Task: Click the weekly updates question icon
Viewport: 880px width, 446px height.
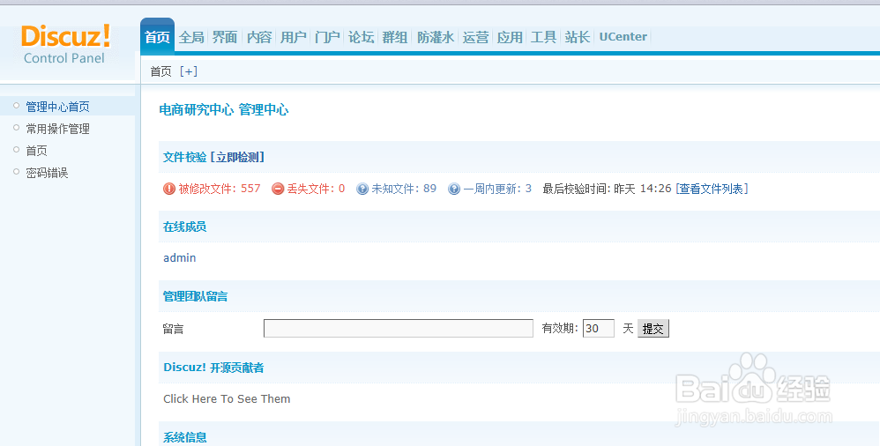Action: point(453,189)
